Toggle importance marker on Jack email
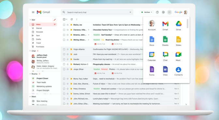Screen dimensions: 219x120 coord(71,54)
